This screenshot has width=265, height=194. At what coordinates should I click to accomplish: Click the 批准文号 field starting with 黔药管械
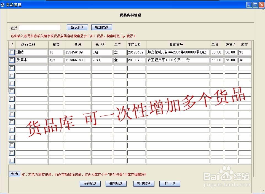click(x=178, y=52)
